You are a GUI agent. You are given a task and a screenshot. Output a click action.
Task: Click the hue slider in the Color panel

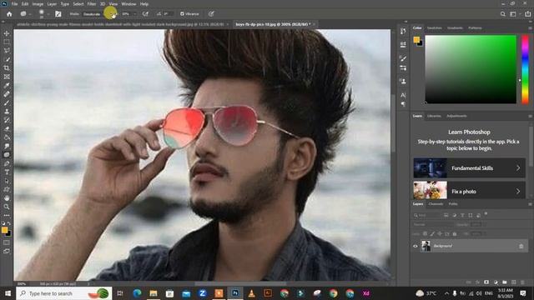click(525, 69)
